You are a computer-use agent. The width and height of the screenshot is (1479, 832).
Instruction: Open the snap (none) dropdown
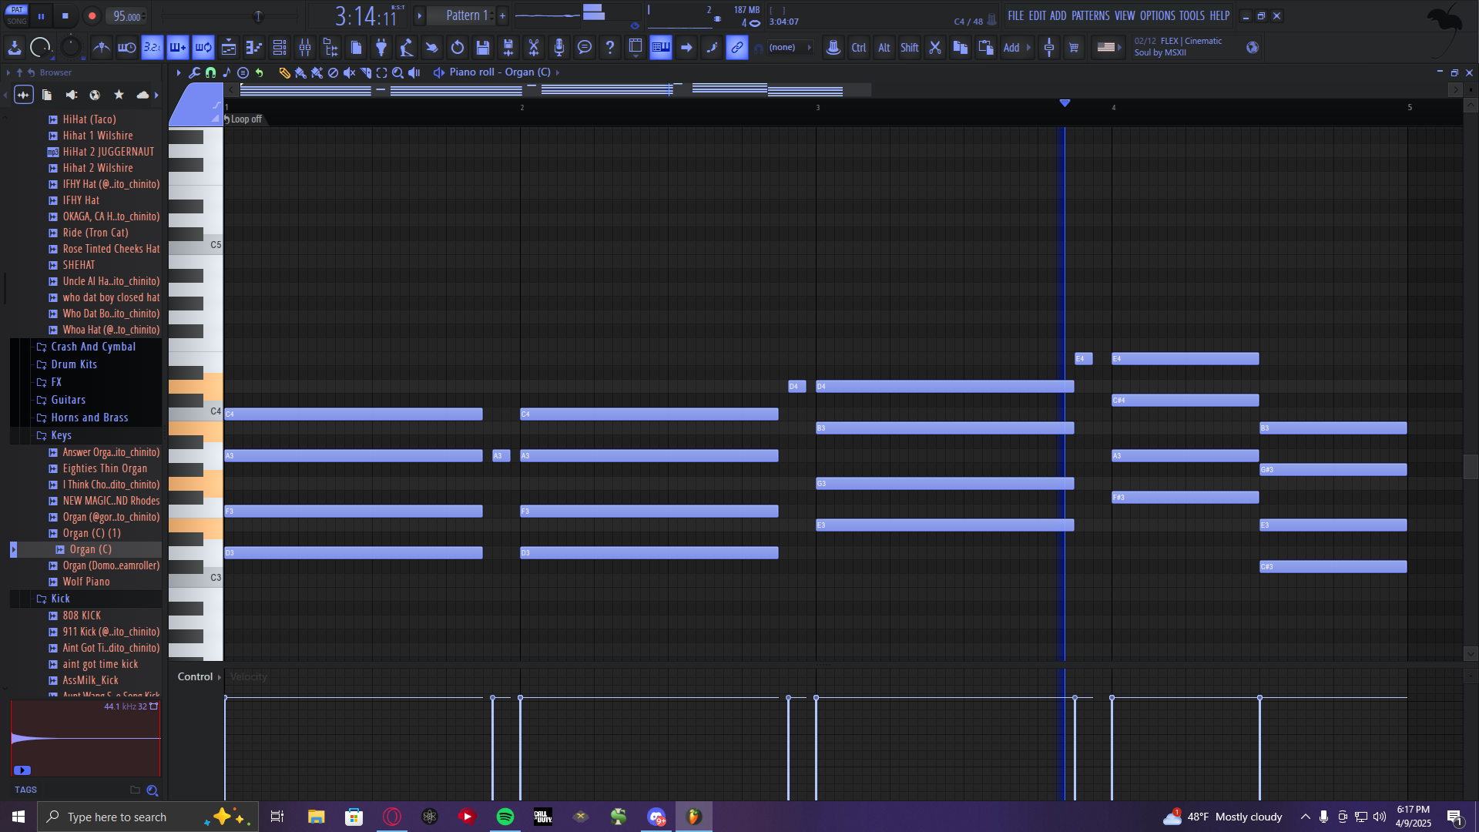point(790,48)
